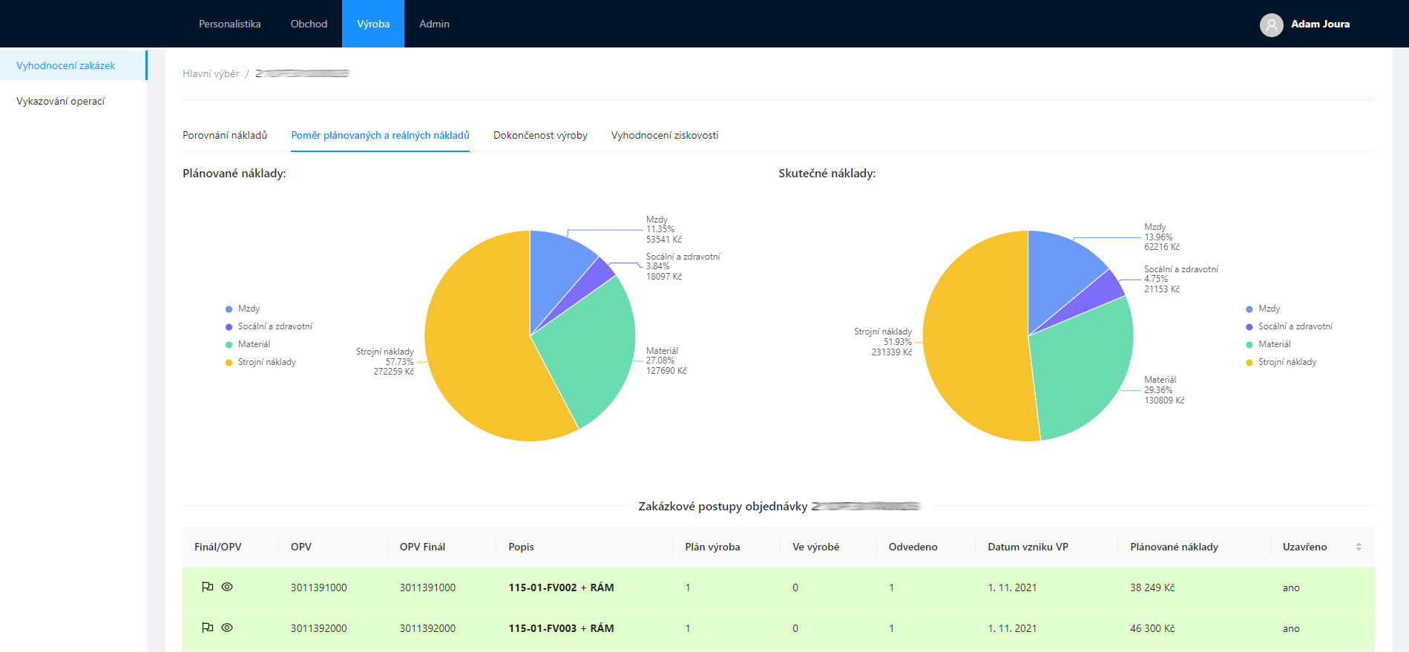Image resolution: width=1409 pixels, height=652 pixels.
Task: Open the Obchod top menu item
Action: click(309, 24)
